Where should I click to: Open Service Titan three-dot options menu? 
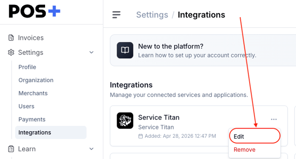coord(274,119)
